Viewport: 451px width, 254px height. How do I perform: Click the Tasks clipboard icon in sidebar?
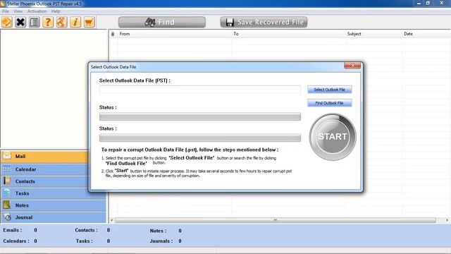pyautogui.click(x=7, y=193)
